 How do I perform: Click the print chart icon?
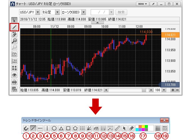(x=14, y=82)
